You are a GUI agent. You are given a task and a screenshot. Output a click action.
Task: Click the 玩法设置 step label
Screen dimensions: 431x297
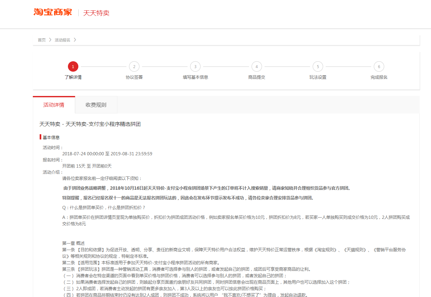pos(318,77)
